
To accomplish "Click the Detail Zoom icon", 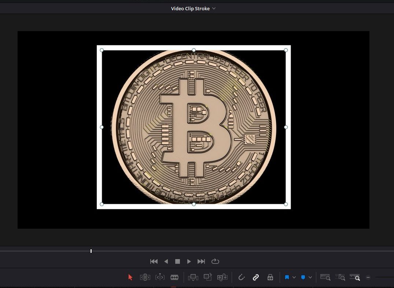I will 340,277.
